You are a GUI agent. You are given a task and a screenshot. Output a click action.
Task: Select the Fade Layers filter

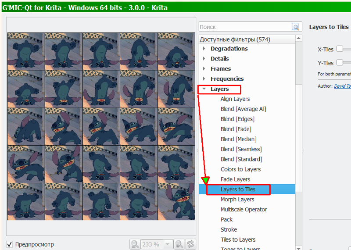coord(235,179)
